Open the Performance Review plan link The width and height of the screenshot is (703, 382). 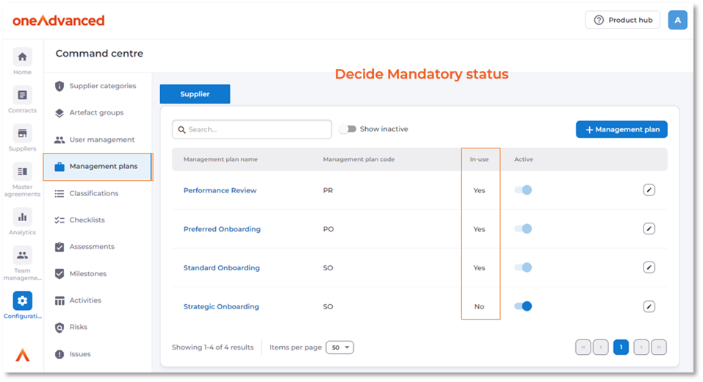(x=220, y=190)
